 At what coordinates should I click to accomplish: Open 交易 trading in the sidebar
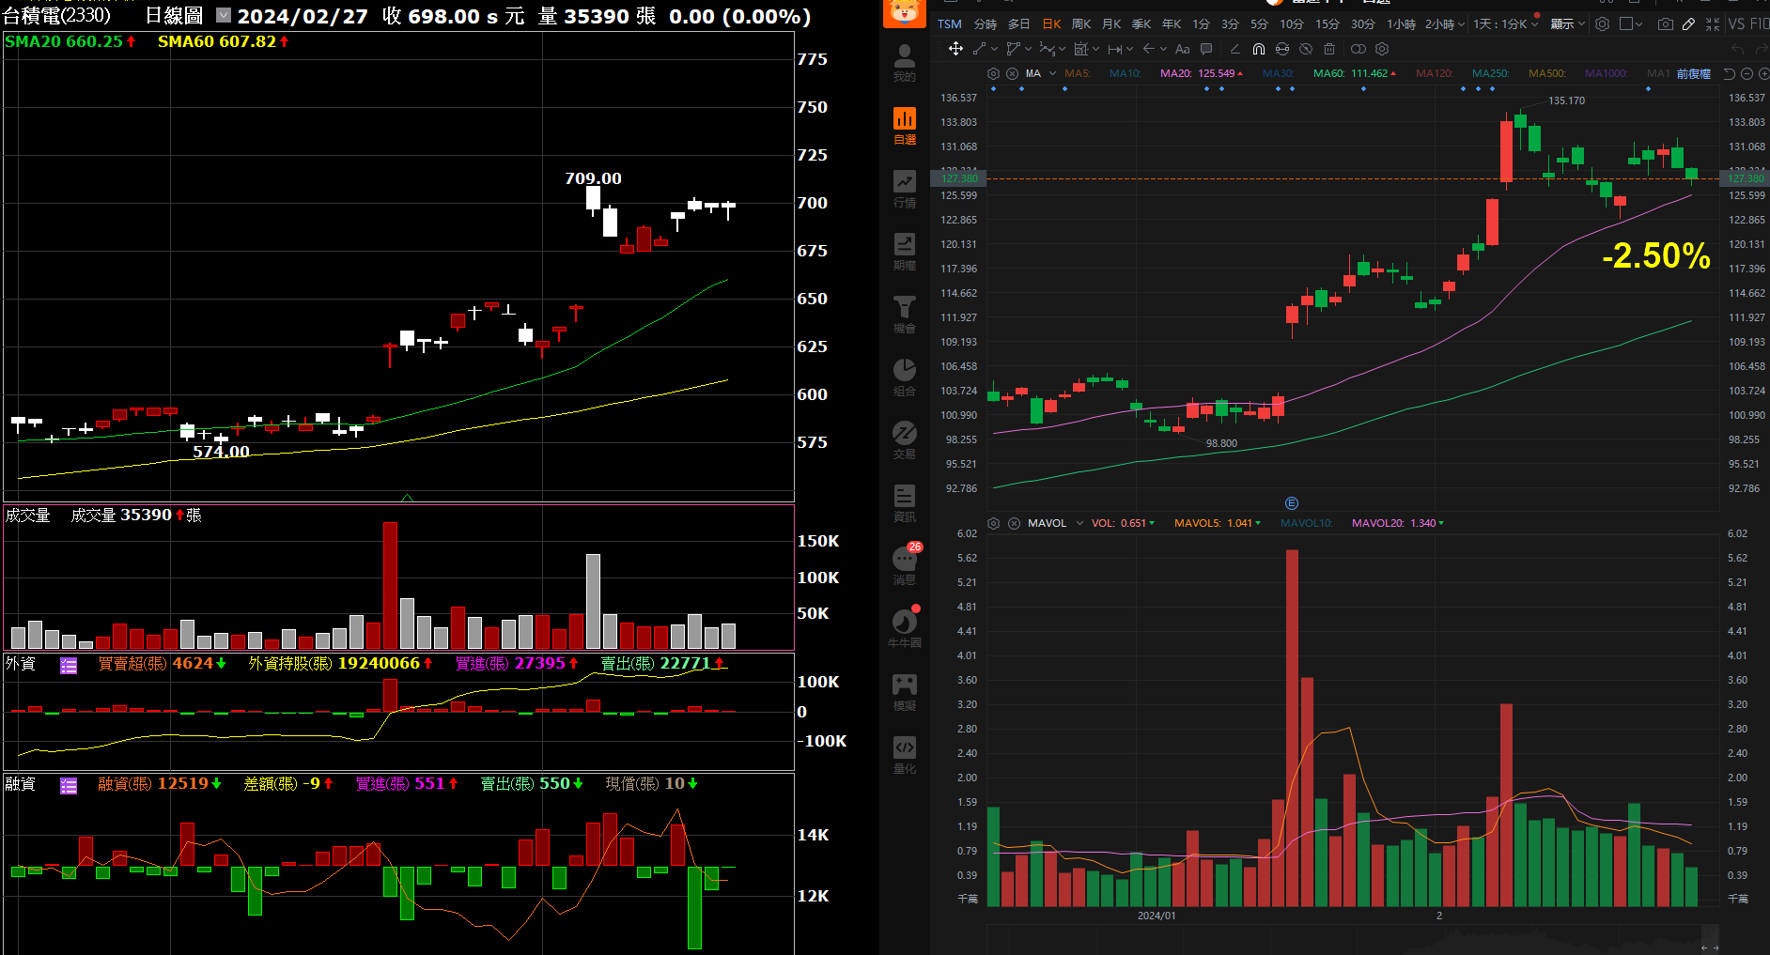pos(904,440)
